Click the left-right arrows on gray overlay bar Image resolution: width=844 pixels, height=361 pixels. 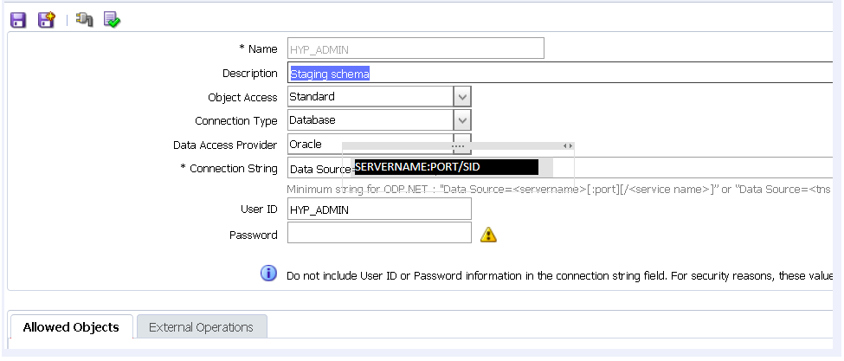568,146
